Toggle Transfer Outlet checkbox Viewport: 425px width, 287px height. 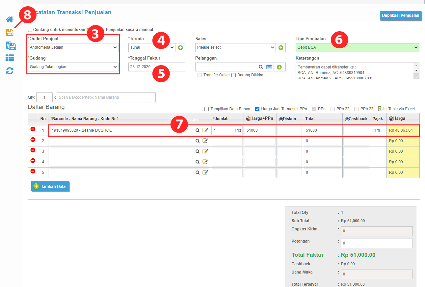click(199, 75)
